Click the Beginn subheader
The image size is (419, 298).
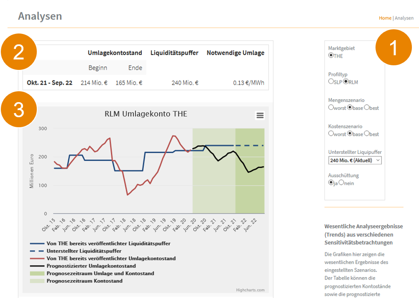pos(98,68)
